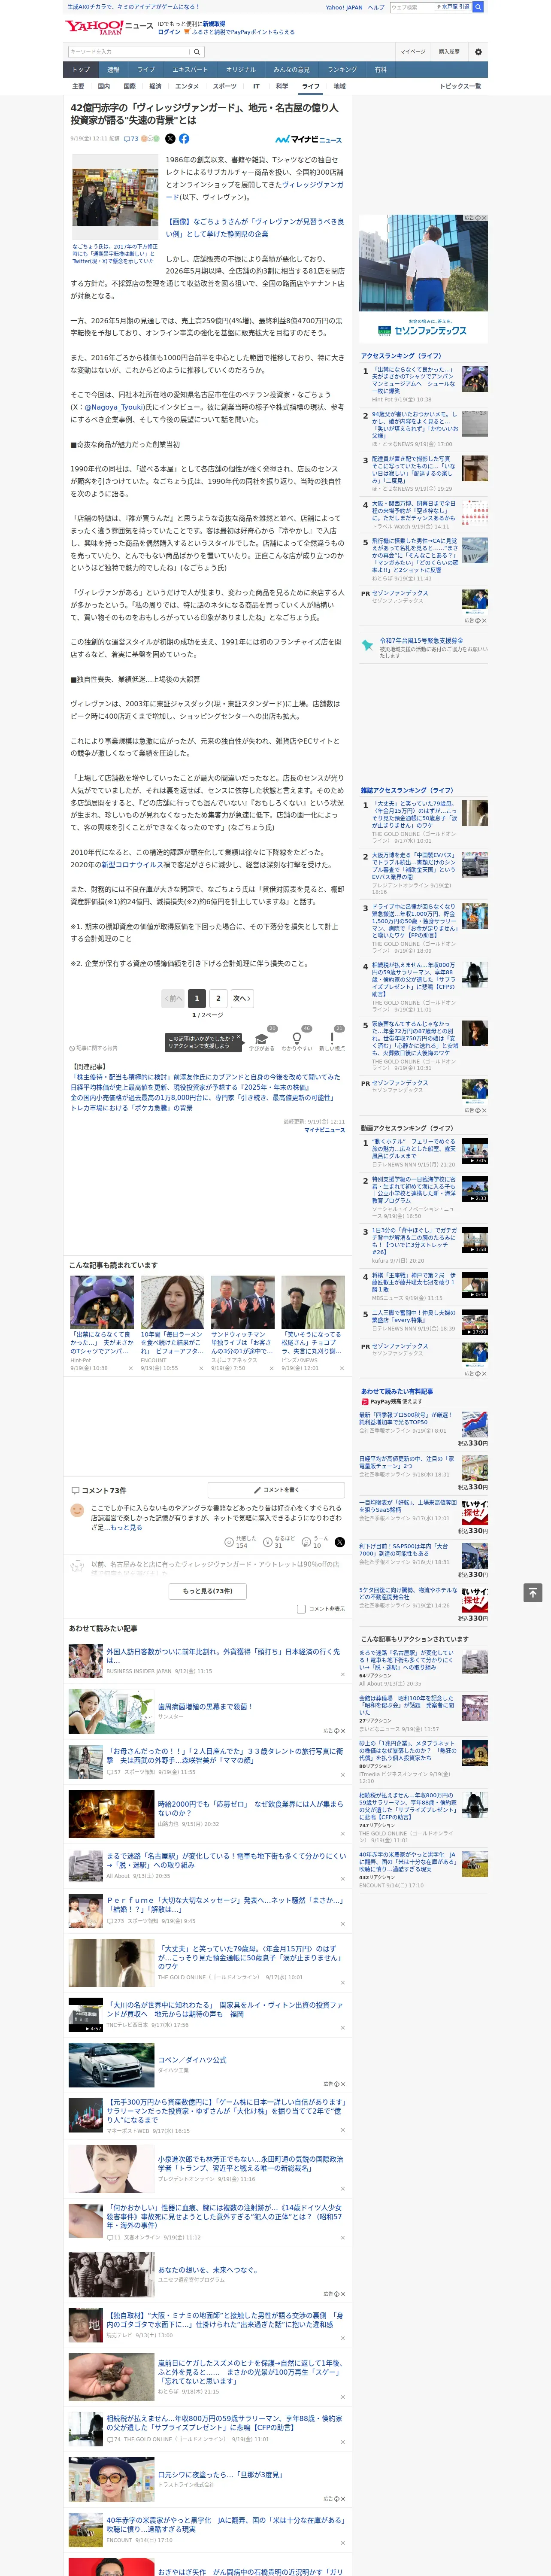This screenshot has height=2576, width=551.
Task: Open the 科学 category tab
Action: 282,86
